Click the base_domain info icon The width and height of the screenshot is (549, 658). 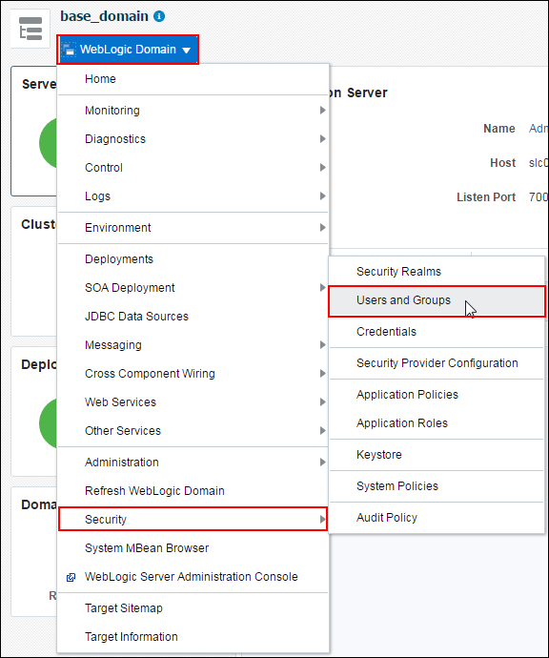pyautogui.click(x=159, y=16)
